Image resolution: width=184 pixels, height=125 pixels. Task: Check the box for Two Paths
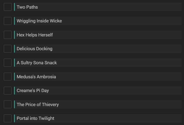8,7
